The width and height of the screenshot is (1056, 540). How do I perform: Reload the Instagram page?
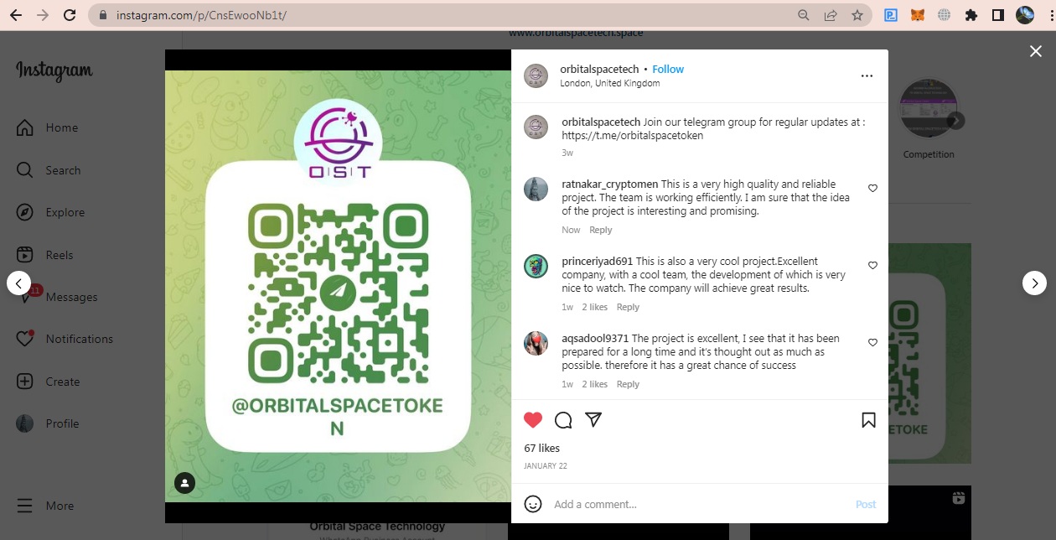point(70,15)
